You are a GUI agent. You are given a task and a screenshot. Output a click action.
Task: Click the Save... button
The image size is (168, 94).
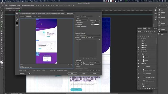click(72, 74)
